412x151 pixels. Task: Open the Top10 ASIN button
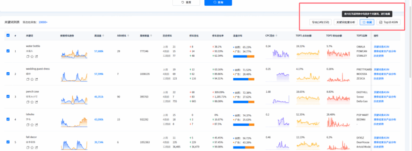389,22
